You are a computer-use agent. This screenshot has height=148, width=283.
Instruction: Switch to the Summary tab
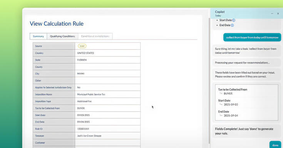pos(38,36)
